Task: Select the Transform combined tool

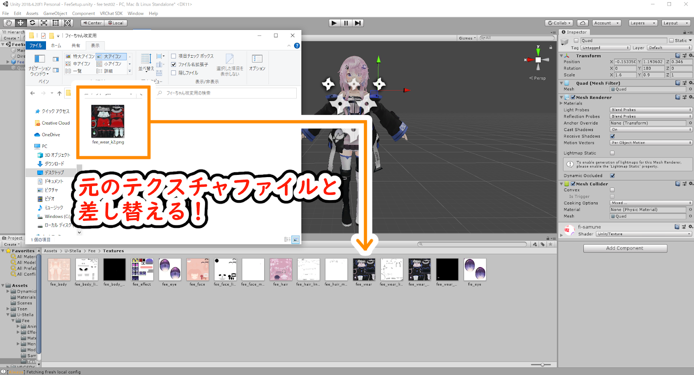Action: coord(67,23)
